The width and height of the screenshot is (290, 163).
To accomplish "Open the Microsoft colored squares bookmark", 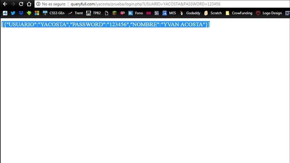I will (x=37, y=13).
